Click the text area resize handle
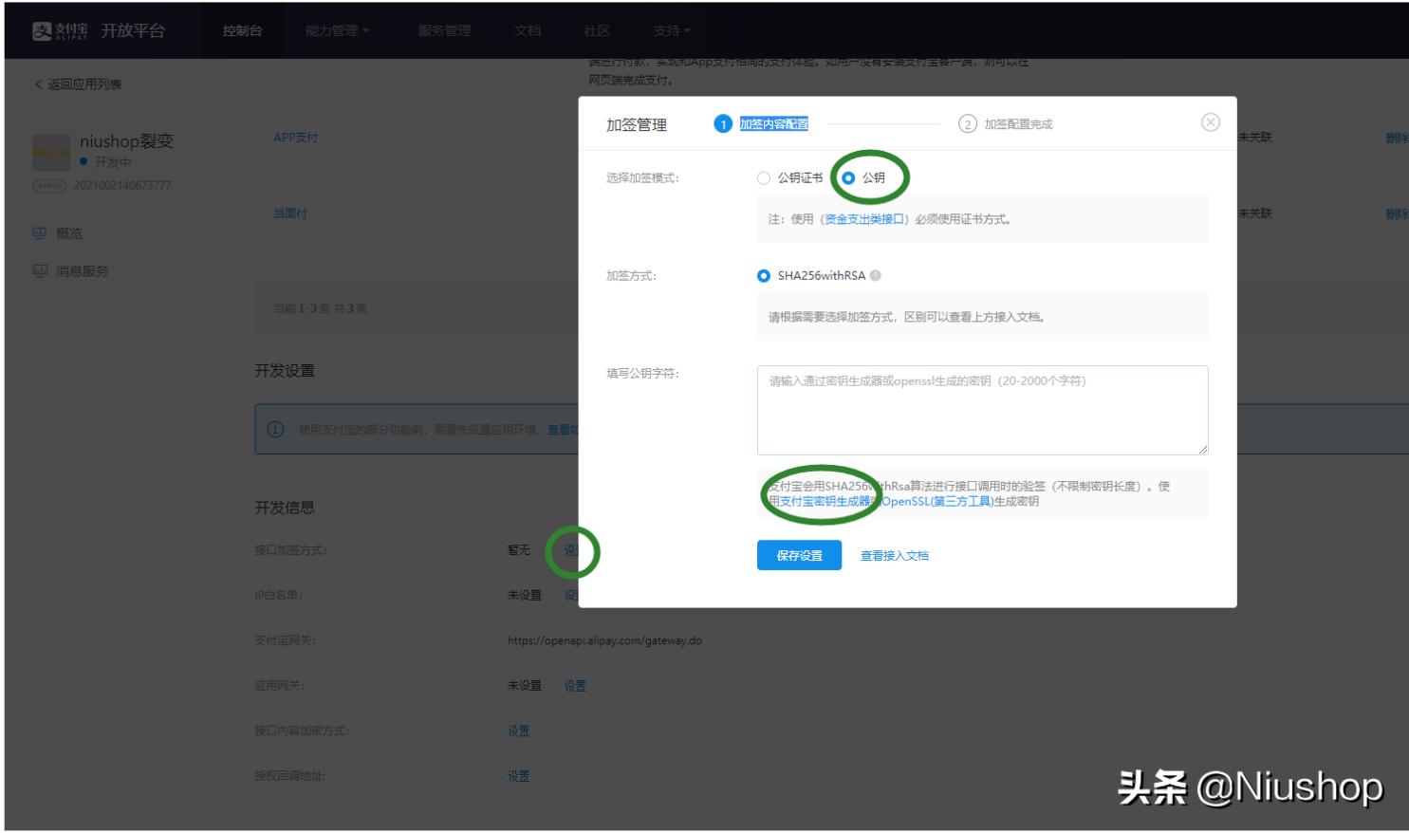This screenshot has width=1409, height=833. click(x=1202, y=449)
